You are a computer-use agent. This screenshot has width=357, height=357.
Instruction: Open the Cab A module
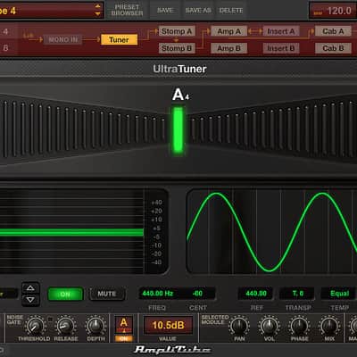[x=333, y=31]
